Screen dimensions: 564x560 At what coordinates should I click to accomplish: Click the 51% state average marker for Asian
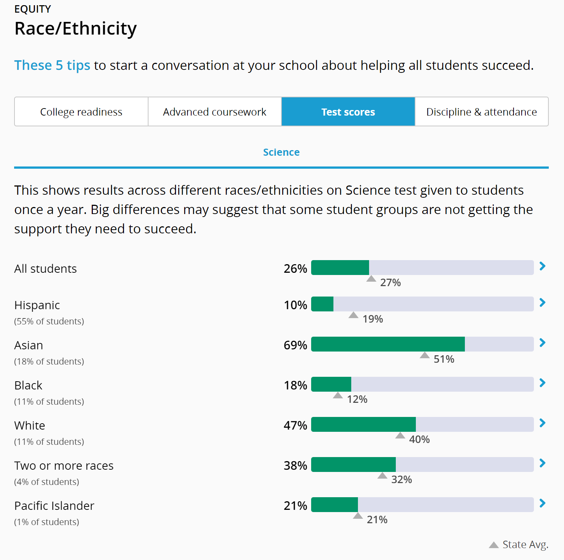(x=424, y=355)
